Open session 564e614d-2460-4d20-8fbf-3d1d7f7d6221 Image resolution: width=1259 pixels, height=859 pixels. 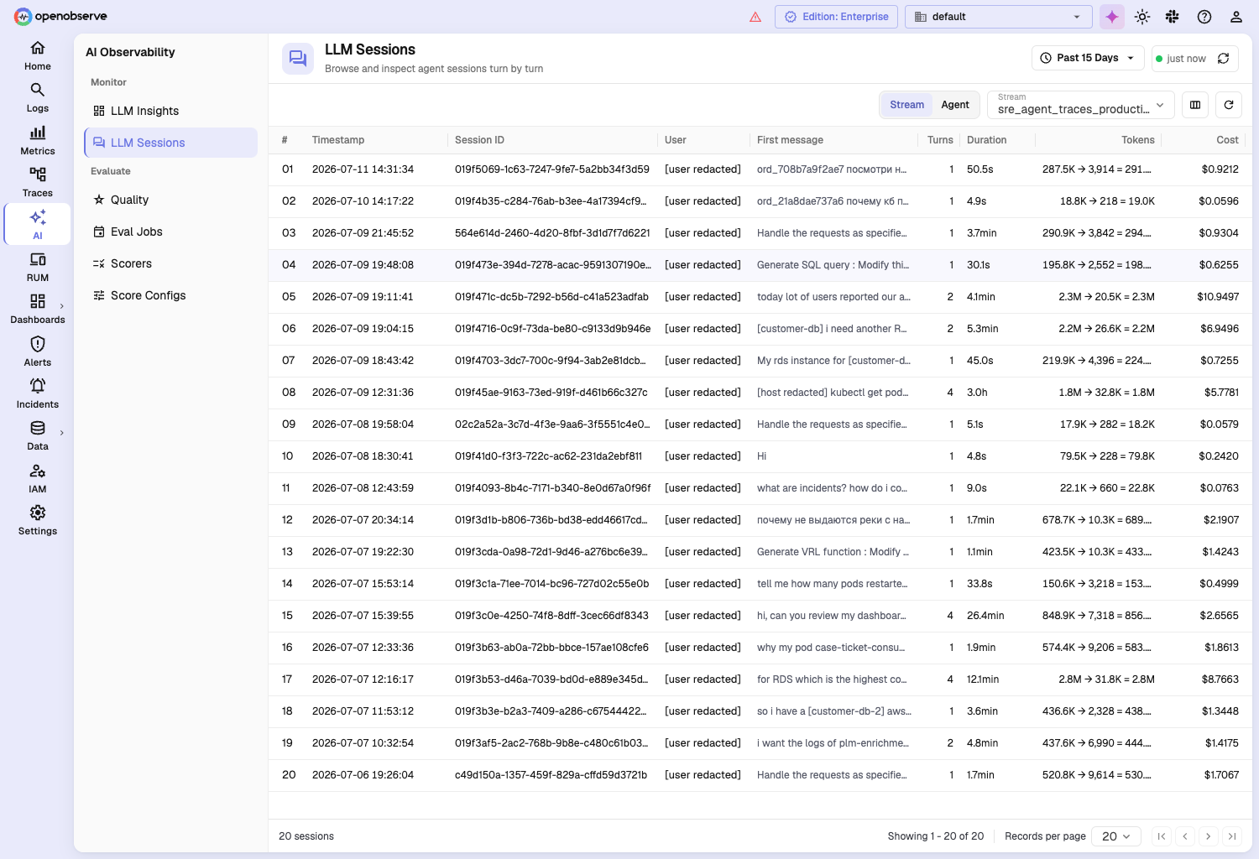tap(552, 233)
